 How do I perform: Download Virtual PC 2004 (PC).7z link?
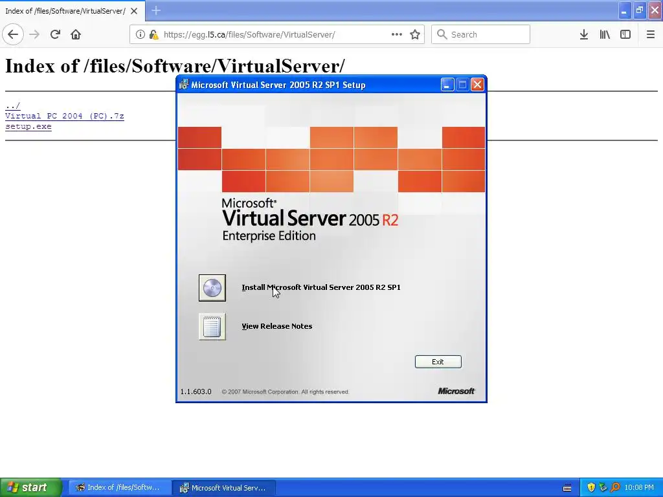pyautogui.click(x=65, y=116)
